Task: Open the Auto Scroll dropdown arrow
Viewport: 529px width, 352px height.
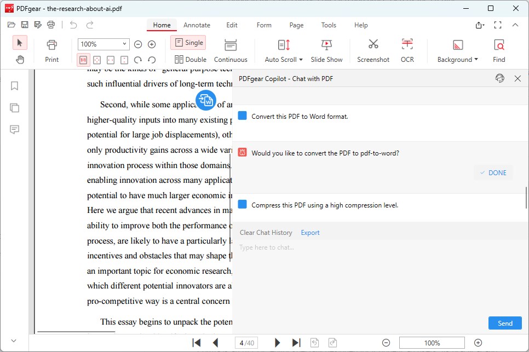Action: tap(301, 60)
